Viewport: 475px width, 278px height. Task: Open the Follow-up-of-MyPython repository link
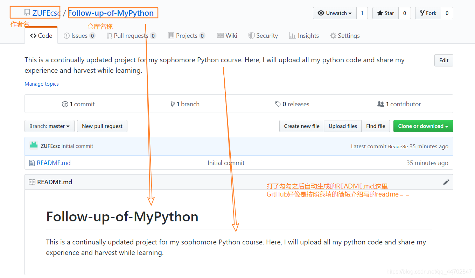point(111,13)
